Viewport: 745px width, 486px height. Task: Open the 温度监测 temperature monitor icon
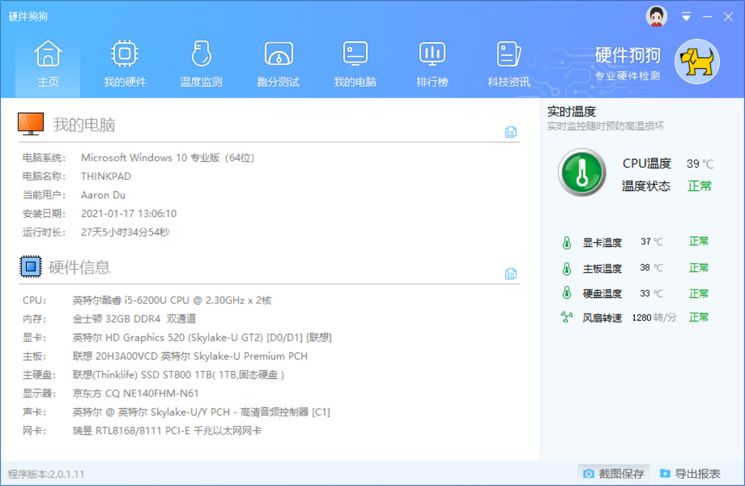pos(200,62)
